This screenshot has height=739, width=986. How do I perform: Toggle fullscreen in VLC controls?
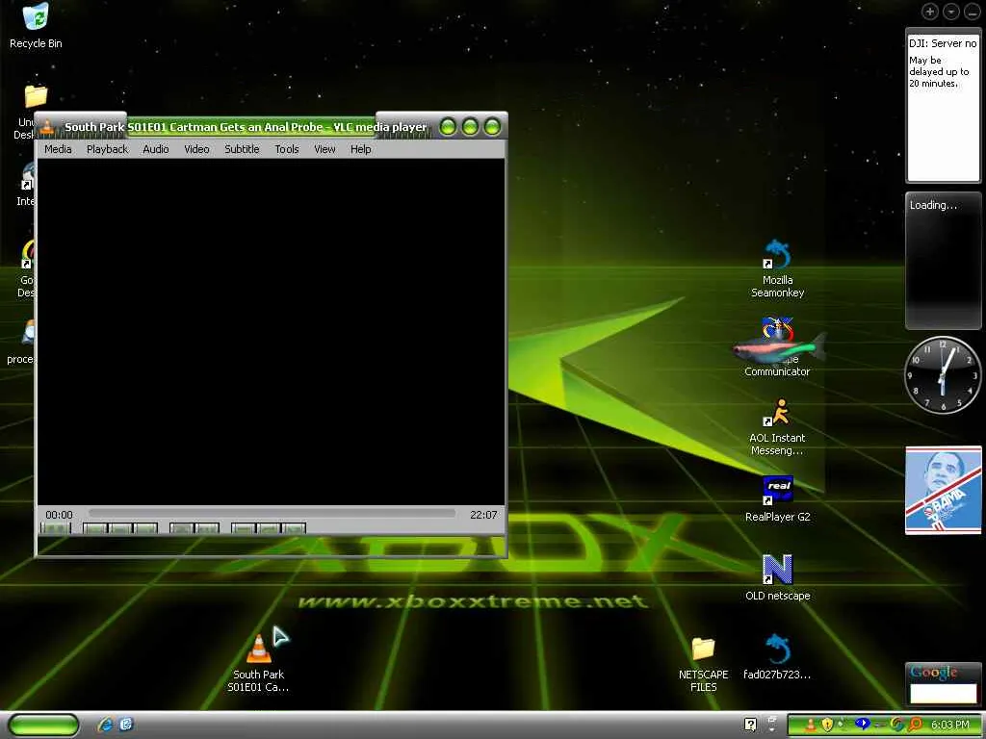(182, 528)
